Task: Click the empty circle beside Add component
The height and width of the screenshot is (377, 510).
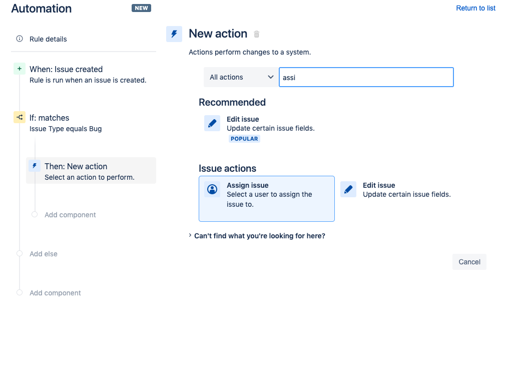Action: point(34,214)
